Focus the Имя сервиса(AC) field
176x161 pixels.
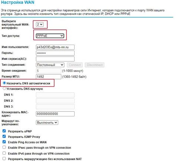tap(55, 59)
